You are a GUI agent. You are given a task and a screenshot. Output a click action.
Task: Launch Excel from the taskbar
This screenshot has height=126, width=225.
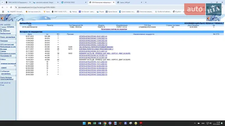coord(94,123)
